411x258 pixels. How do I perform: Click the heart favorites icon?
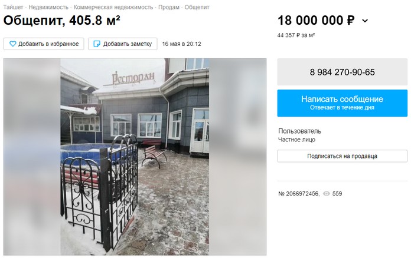(12, 44)
